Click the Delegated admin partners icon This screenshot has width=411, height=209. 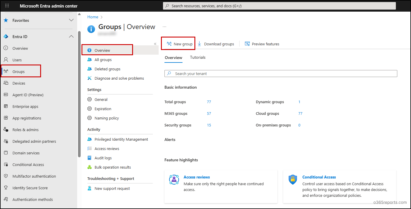pos(6,141)
